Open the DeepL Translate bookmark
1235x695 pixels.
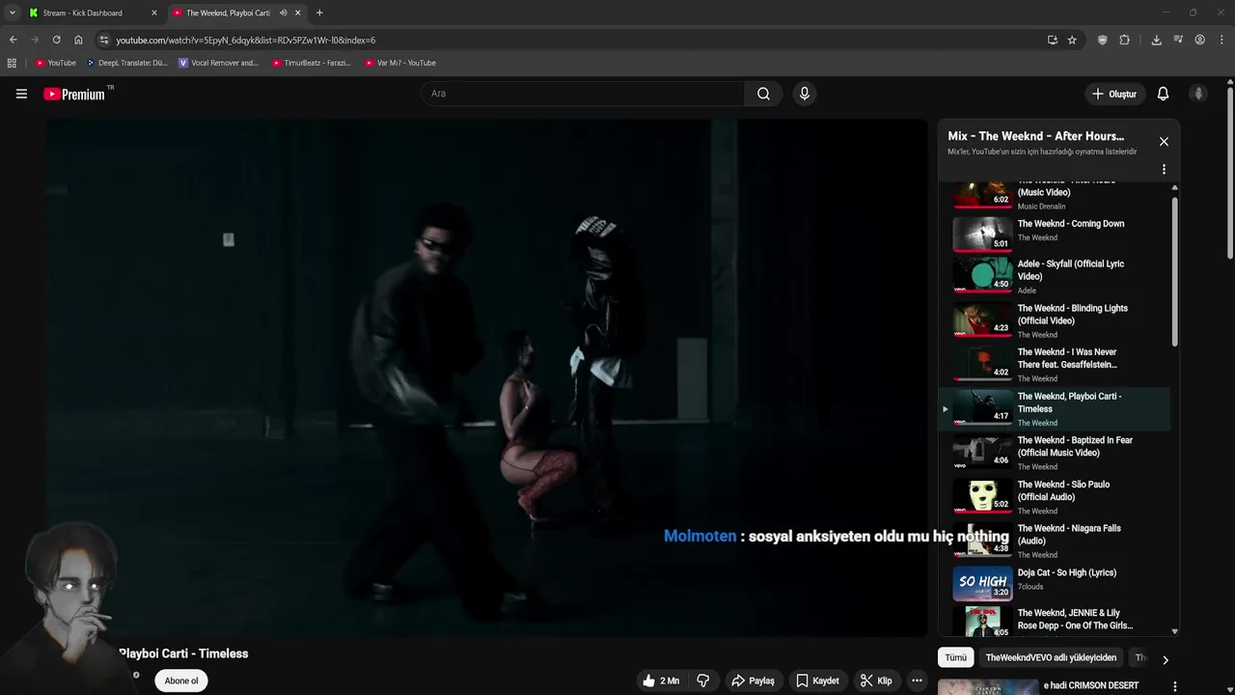(x=126, y=63)
